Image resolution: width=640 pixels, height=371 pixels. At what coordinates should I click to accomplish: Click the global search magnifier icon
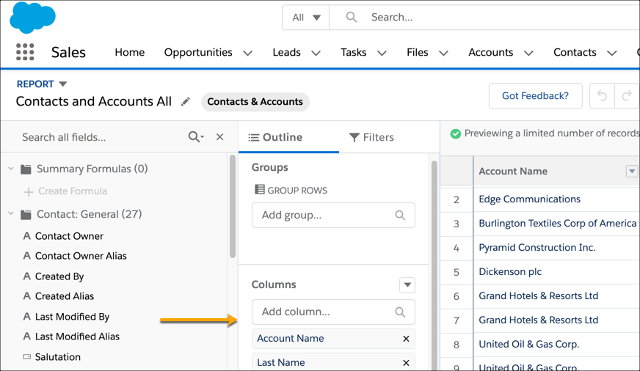click(351, 17)
